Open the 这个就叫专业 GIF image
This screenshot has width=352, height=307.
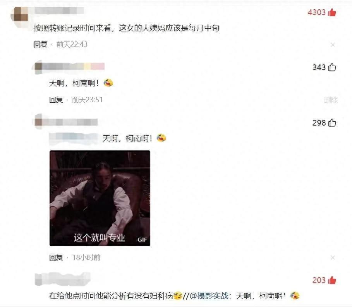pos(100,198)
